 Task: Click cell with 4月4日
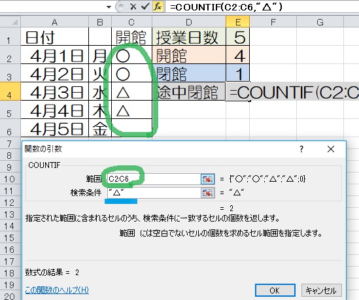(x=54, y=110)
